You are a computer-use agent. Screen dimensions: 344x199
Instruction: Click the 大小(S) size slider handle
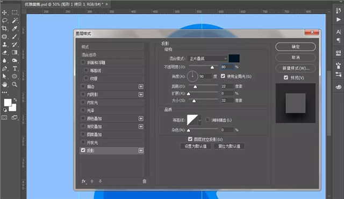[x=194, y=101]
